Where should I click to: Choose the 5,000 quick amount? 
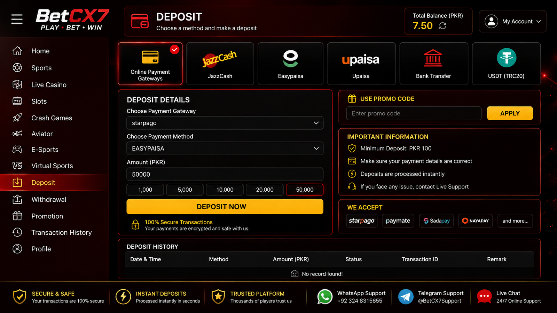185,190
